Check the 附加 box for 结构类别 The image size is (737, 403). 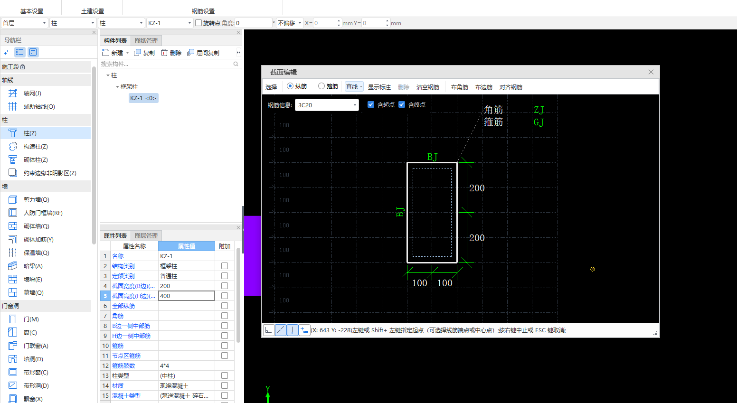(225, 266)
